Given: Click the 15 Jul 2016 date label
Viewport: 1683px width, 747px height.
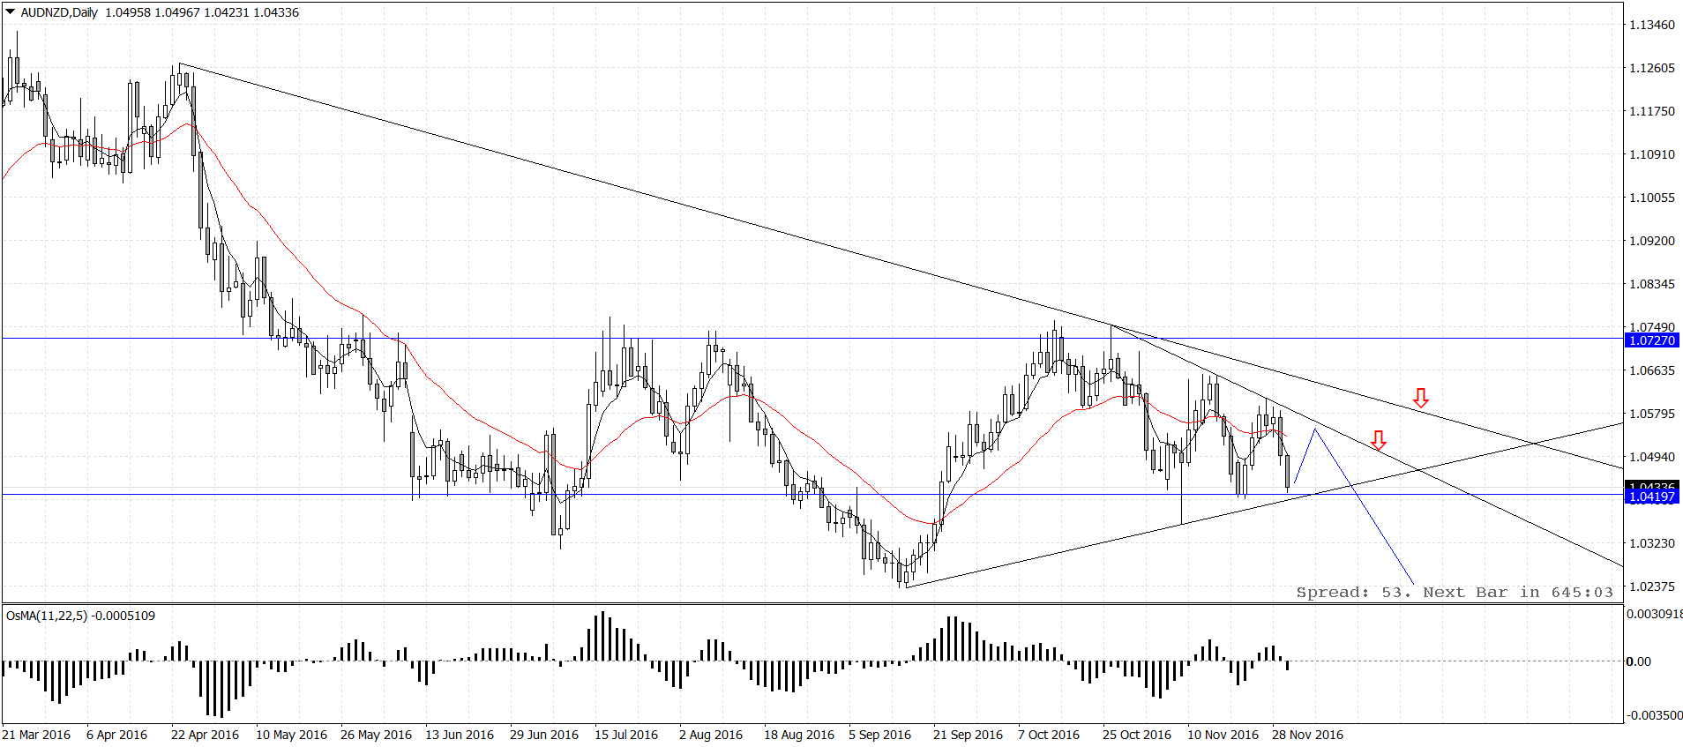Looking at the screenshot, I should click(626, 735).
